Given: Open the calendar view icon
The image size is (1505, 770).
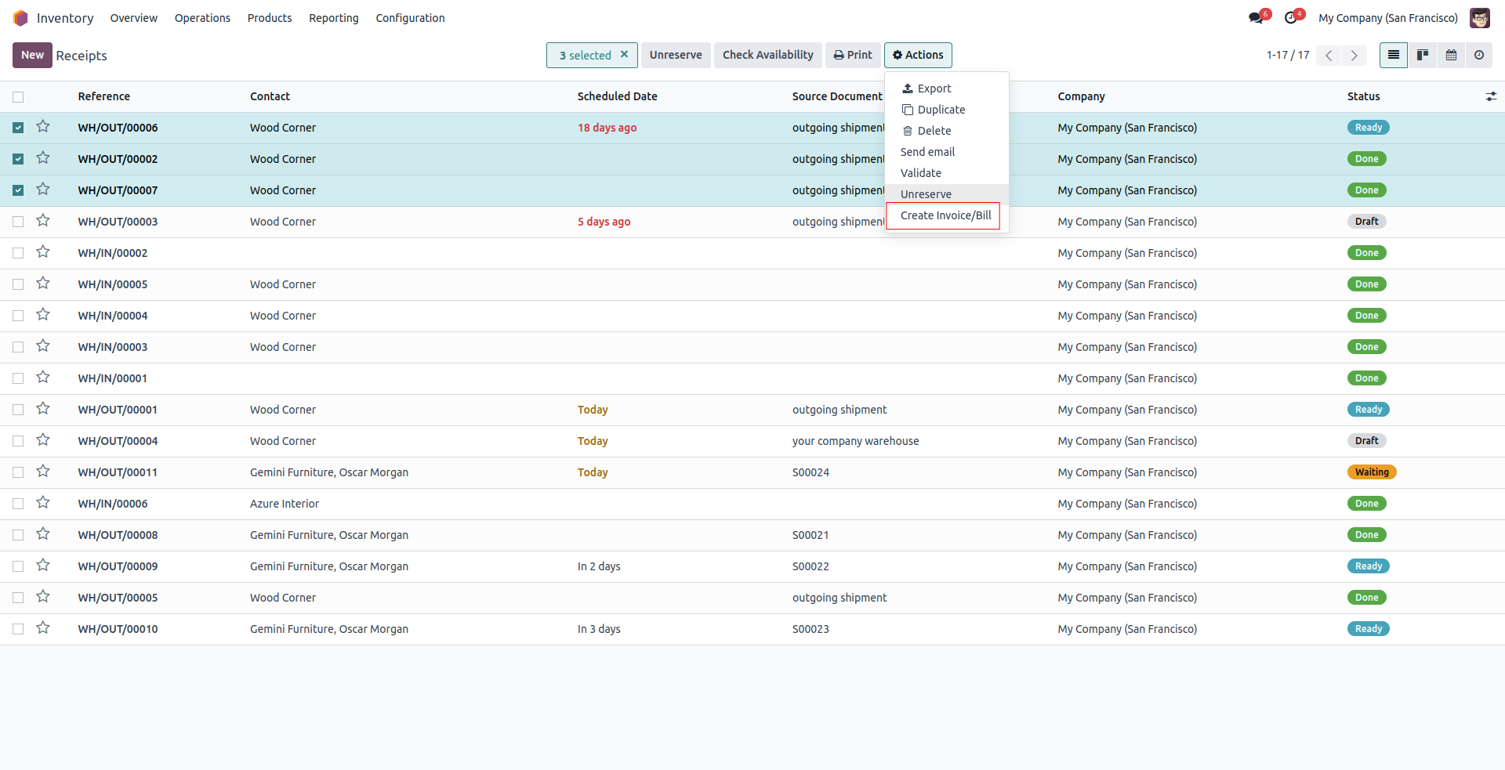Looking at the screenshot, I should click(x=1451, y=55).
